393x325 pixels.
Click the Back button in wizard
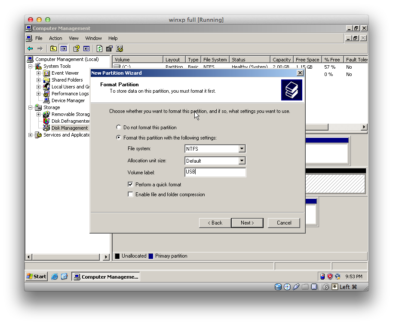coord(215,223)
